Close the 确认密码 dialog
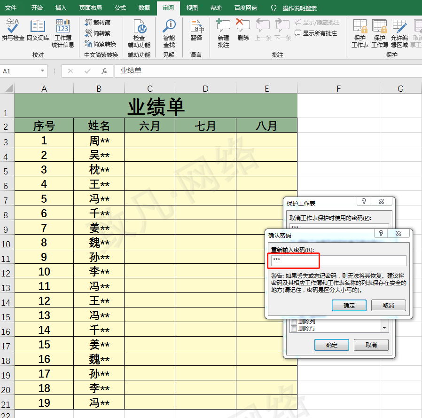The height and width of the screenshot is (418, 422). 399,233
